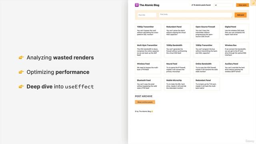
Task: Select the Open-Source Firewall post card
Action: 206,31
